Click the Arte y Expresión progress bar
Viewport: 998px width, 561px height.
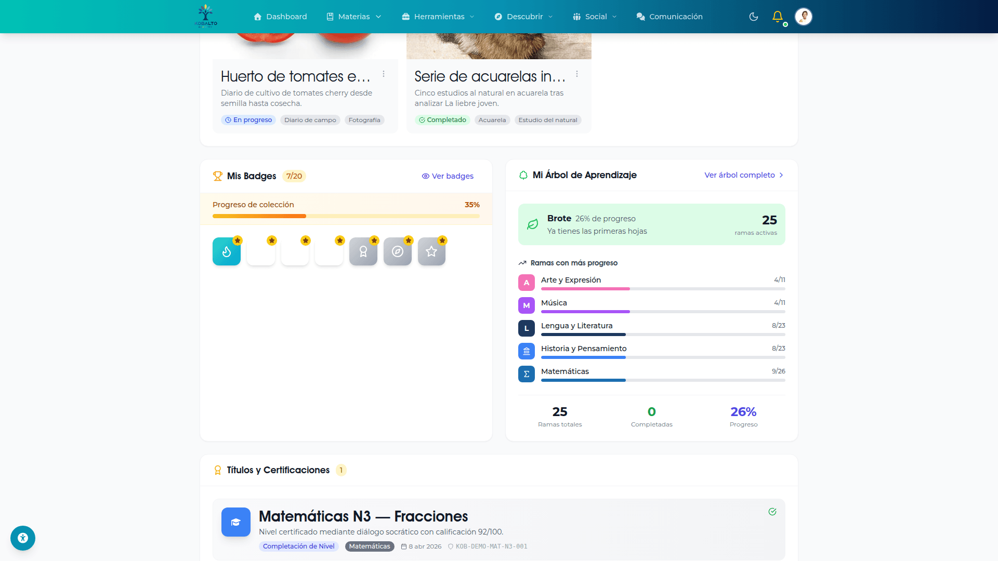[663, 289]
